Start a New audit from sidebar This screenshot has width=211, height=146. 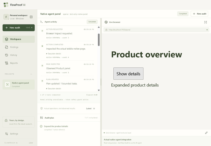19,28
